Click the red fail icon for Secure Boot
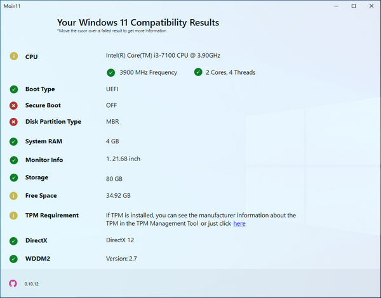The height and width of the screenshot is (298, 381). (x=13, y=105)
